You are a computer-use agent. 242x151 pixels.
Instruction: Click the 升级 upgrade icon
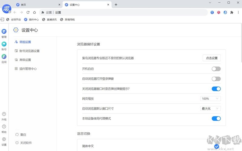click(x=4, y=114)
